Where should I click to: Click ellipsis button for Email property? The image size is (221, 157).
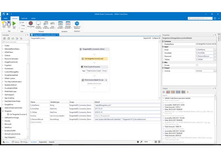point(215,50)
